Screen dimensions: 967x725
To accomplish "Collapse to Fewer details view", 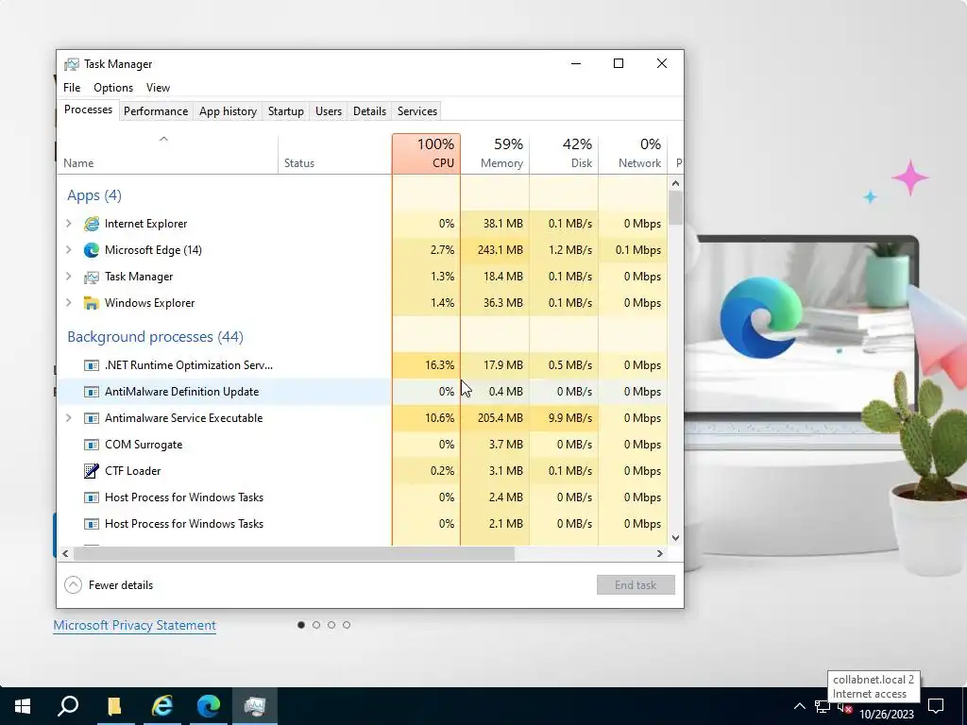I will (x=110, y=585).
